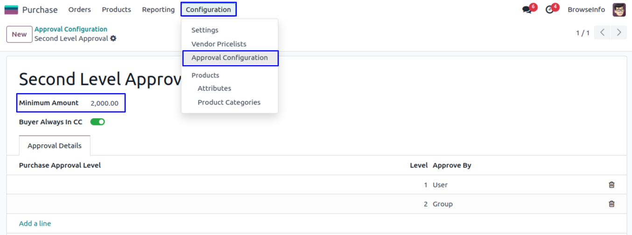This screenshot has height=235, width=632.
Task: Open the discuss messages icon
Action: click(527, 10)
